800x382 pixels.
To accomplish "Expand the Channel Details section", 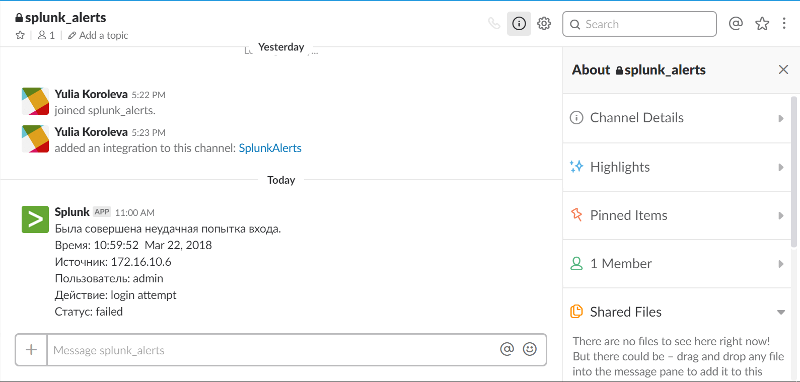I will click(676, 118).
